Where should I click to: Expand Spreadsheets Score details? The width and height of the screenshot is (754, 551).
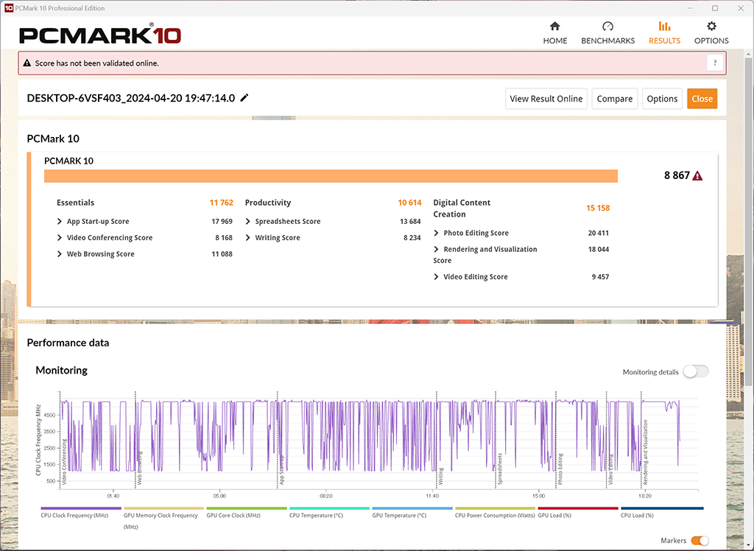(248, 222)
